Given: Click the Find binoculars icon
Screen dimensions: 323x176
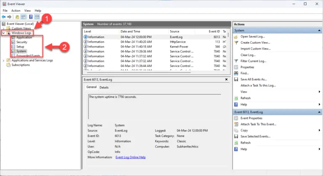Looking at the screenshot, I should tap(236, 73).
